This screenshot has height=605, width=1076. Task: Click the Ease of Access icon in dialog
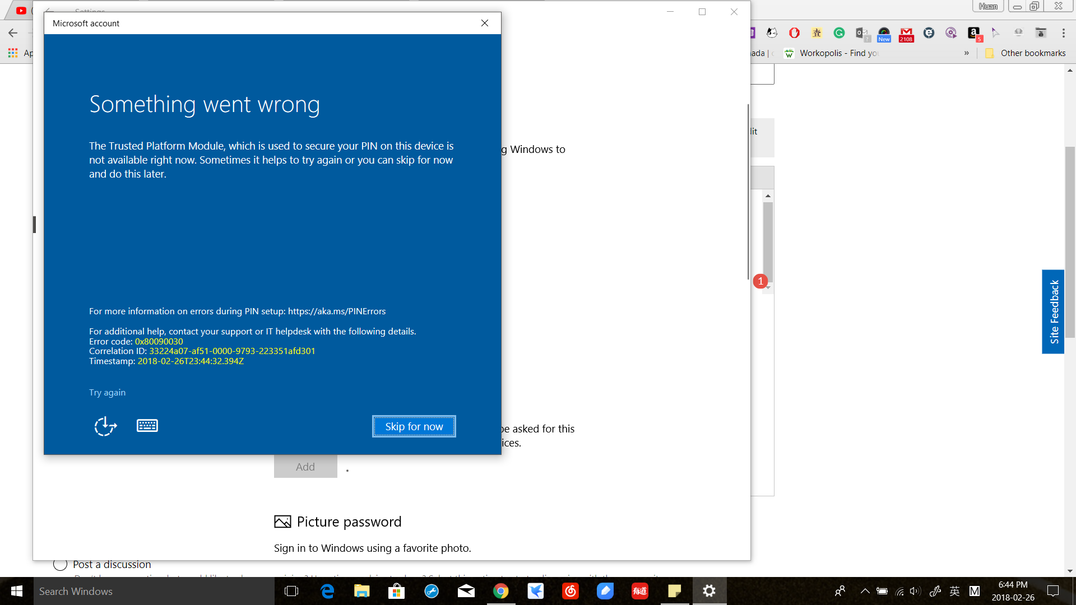click(105, 426)
